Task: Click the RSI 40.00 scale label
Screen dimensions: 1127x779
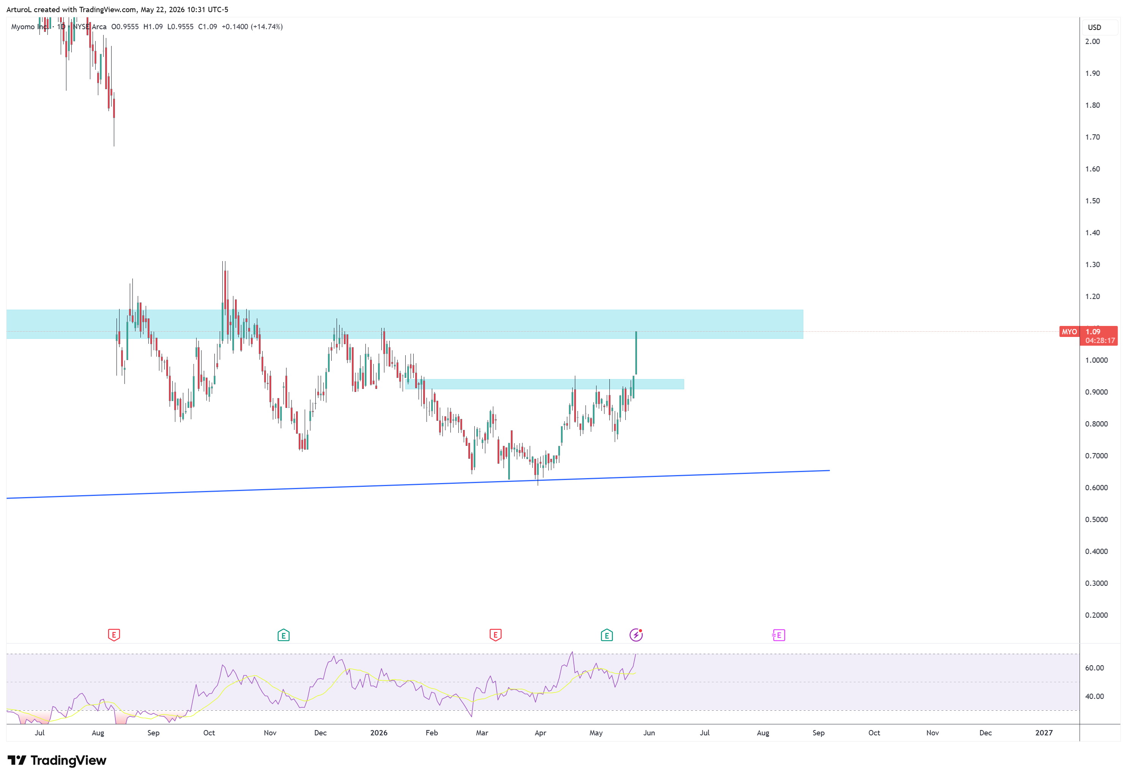Action: (x=1094, y=696)
